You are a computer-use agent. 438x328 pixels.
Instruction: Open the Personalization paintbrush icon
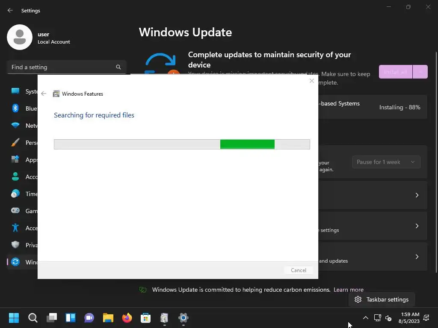click(15, 143)
